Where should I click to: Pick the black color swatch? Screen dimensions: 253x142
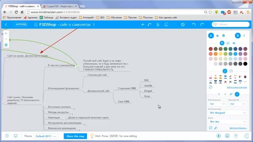pyautogui.click(x=245, y=64)
